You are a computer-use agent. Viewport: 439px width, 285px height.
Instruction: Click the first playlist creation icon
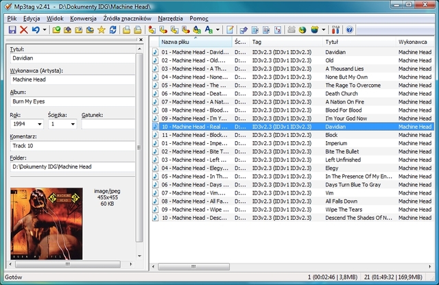tap(126, 29)
